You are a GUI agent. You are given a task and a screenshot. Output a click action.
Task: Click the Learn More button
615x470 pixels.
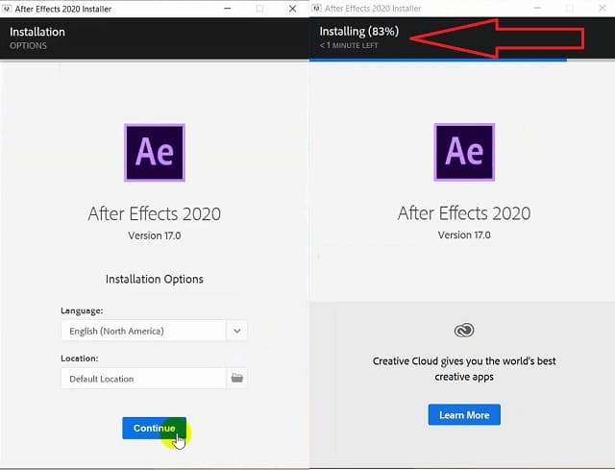(464, 414)
